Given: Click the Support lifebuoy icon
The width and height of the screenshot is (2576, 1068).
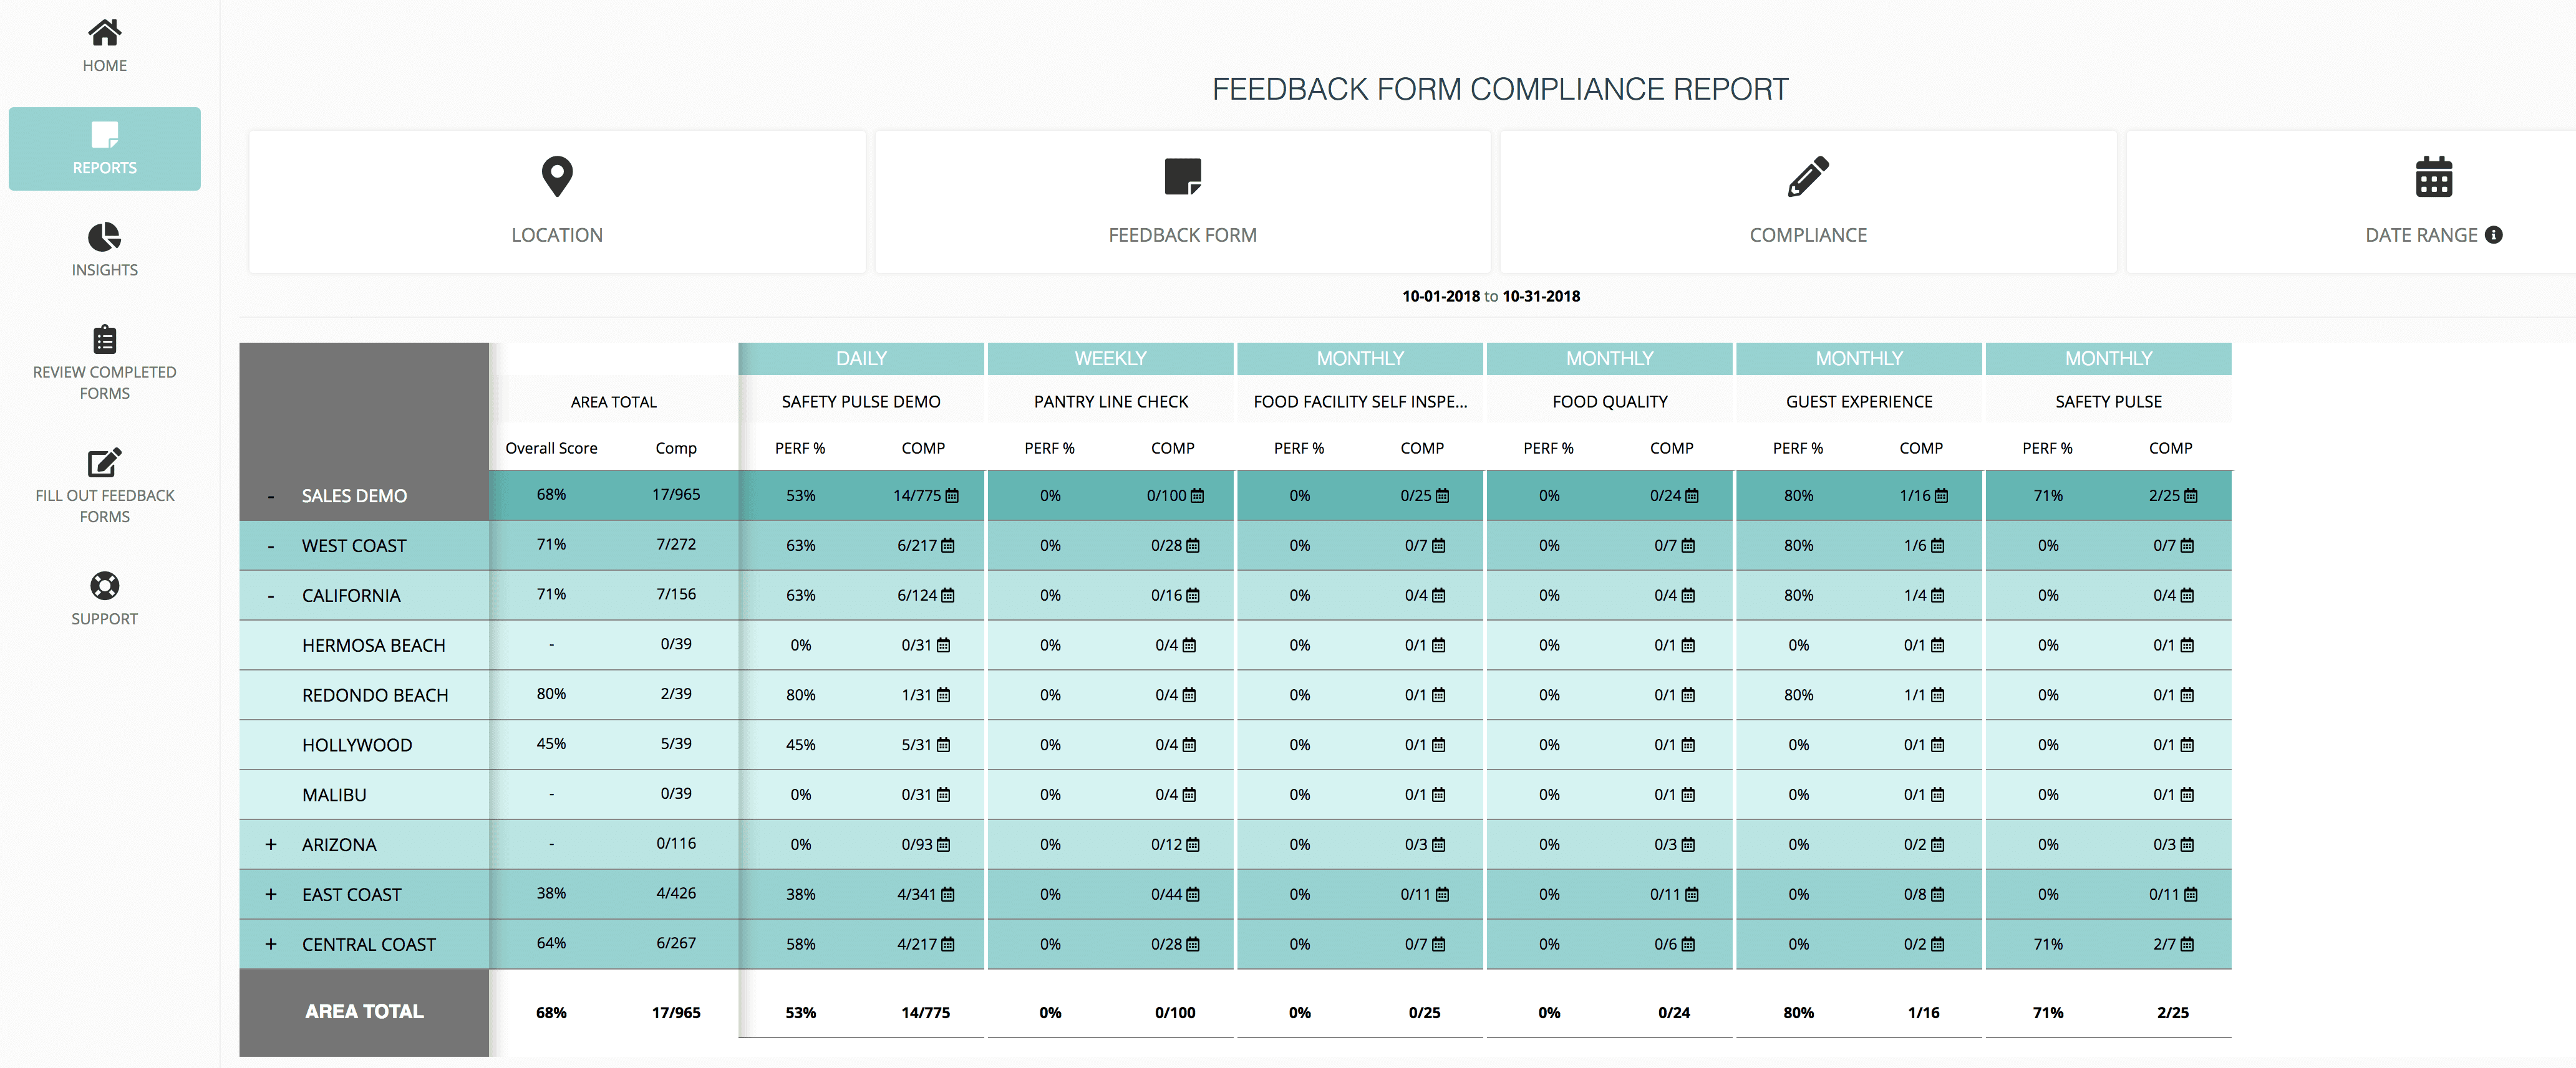Looking at the screenshot, I should (x=104, y=586).
